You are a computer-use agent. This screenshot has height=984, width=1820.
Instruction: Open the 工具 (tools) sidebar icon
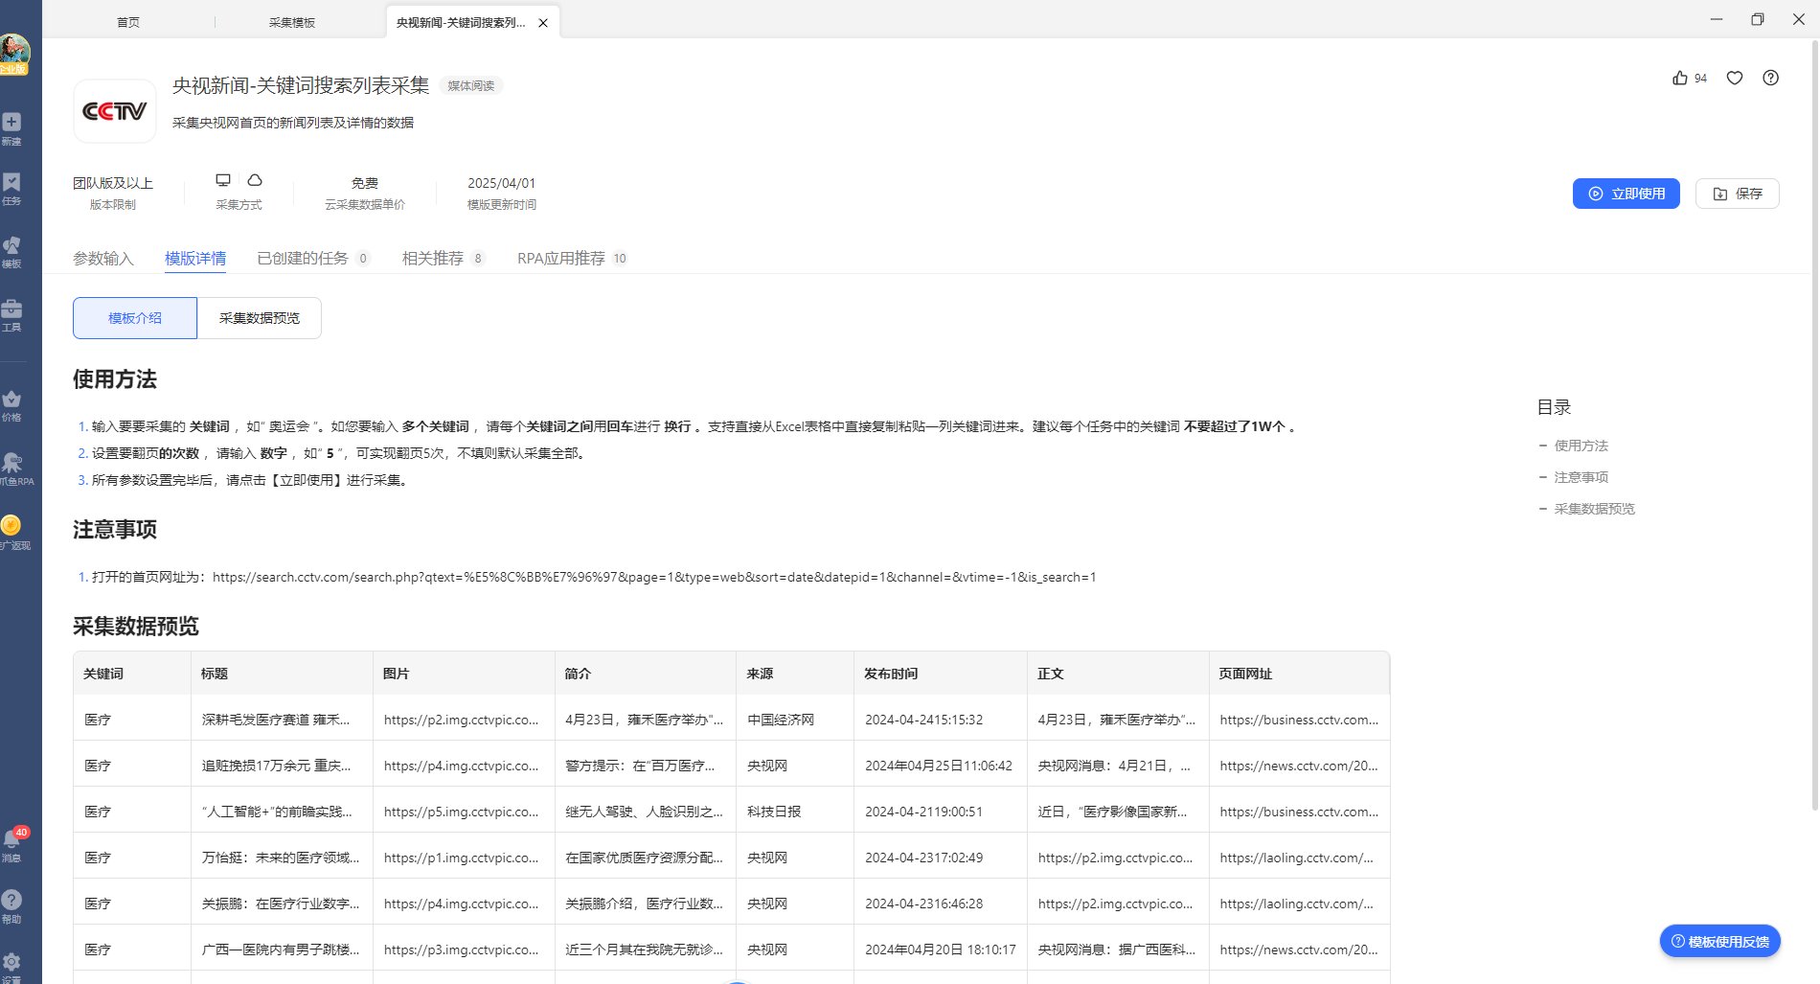coord(11,315)
